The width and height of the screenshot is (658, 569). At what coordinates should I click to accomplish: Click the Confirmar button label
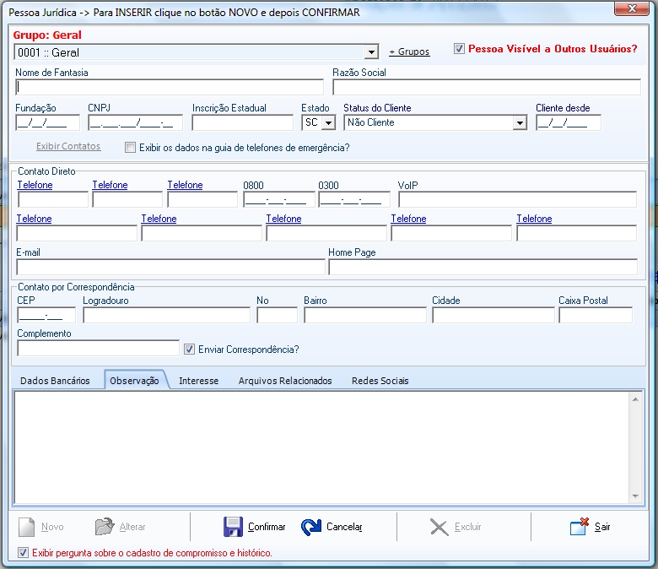267,527
